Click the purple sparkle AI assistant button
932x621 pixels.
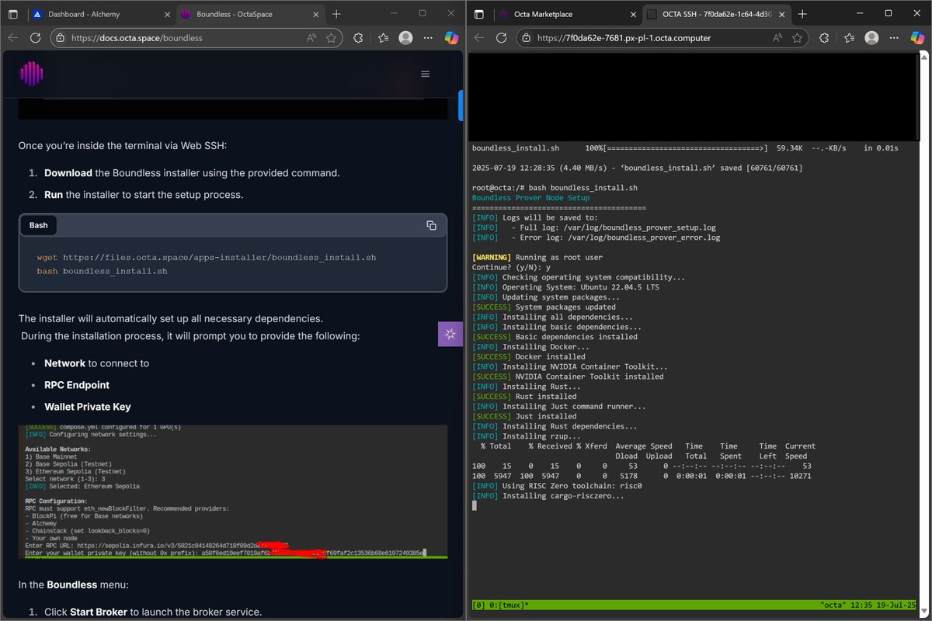[x=450, y=334]
